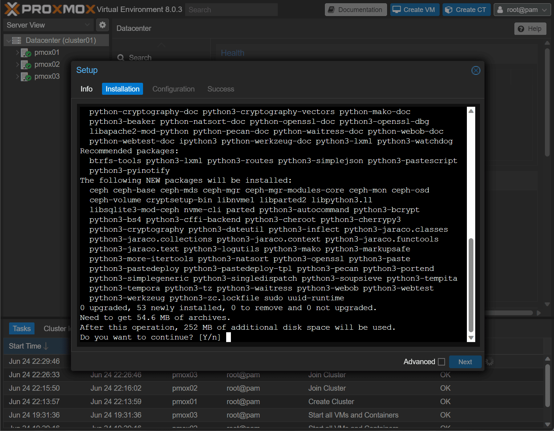Close the Setup dialog with X icon
Viewport: 554px width, 431px height.
click(476, 70)
